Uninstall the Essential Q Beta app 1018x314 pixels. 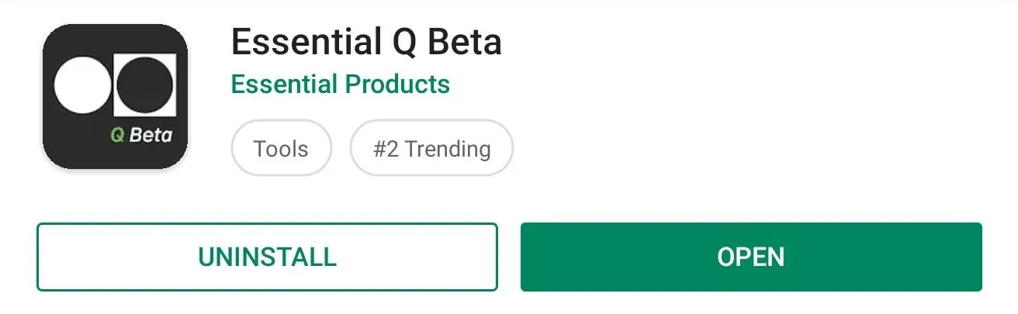pyautogui.click(x=267, y=257)
